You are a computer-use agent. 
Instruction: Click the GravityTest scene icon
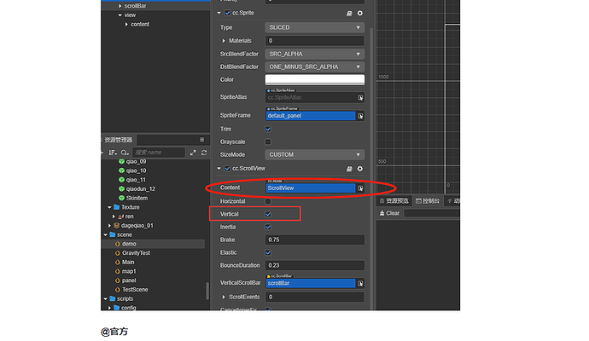coord(117,253)
